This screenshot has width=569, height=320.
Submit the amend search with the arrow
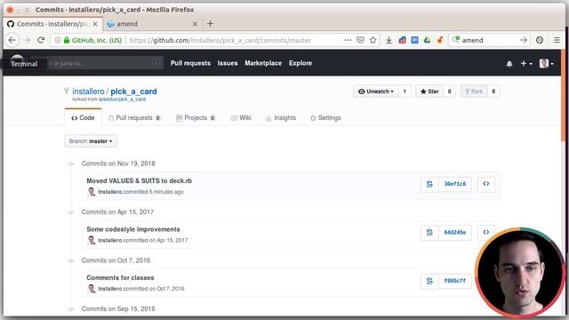523,40
